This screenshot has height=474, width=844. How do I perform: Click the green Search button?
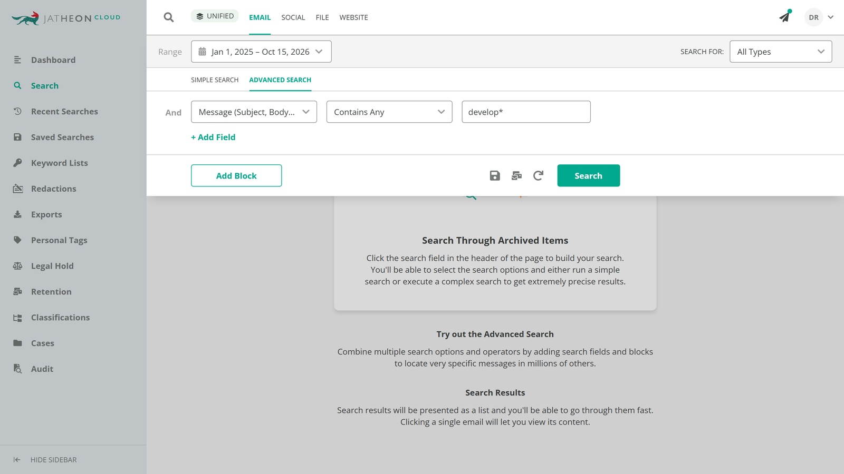click(x=589, y=176)
